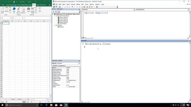Open Properties Window icon in VBA toolbar

[90, 7]
